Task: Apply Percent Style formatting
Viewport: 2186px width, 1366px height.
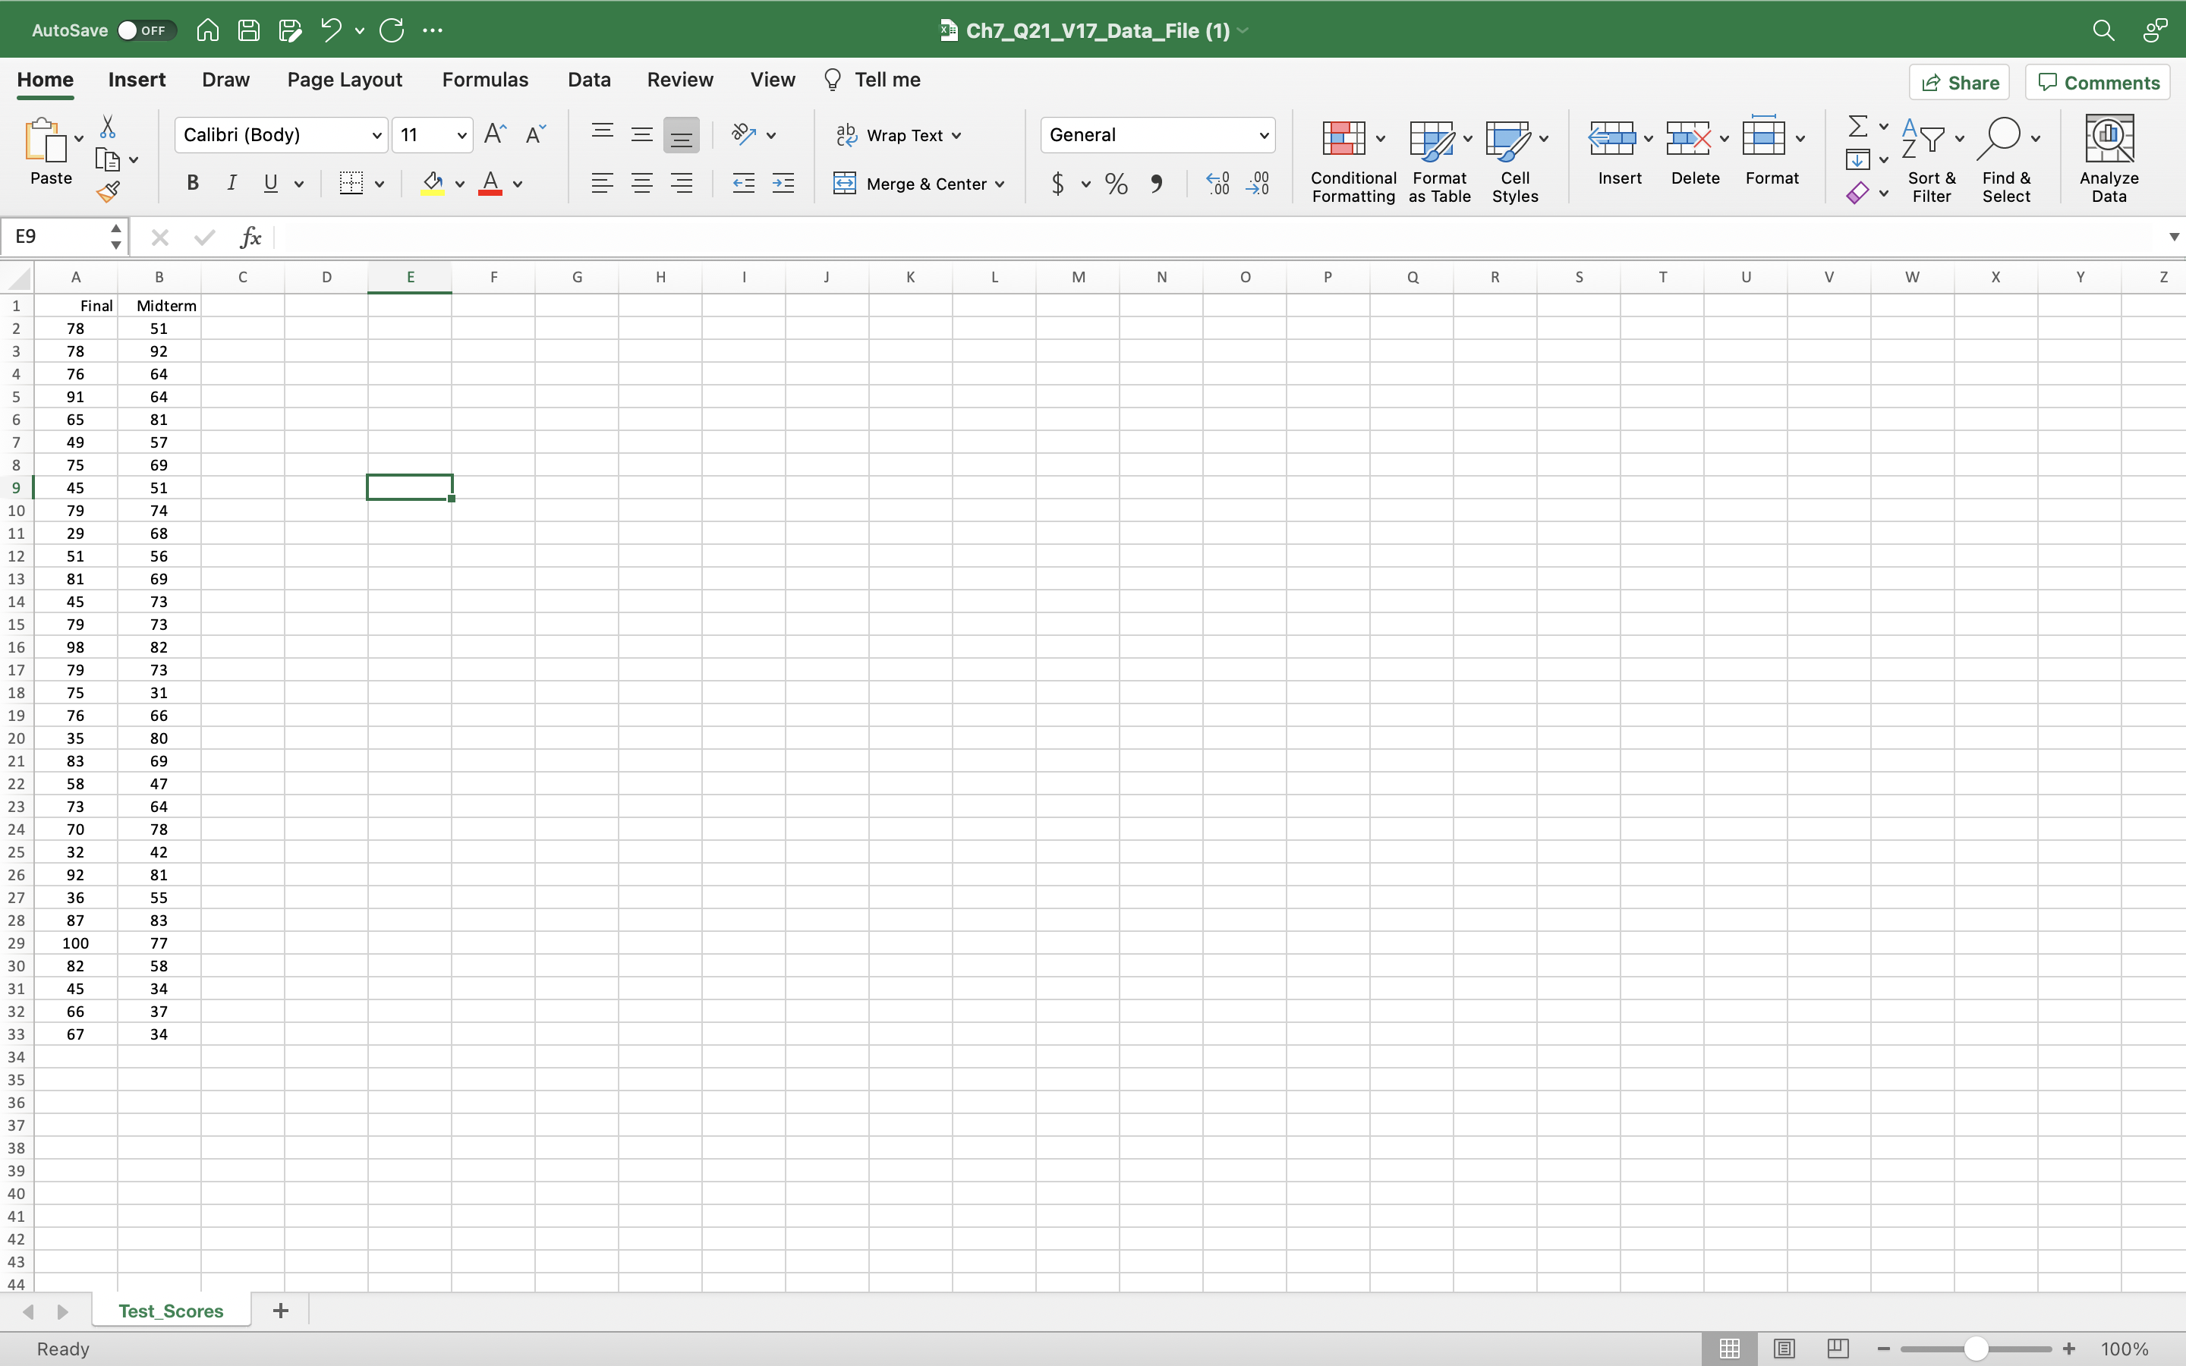Action: coord(1116,184)
